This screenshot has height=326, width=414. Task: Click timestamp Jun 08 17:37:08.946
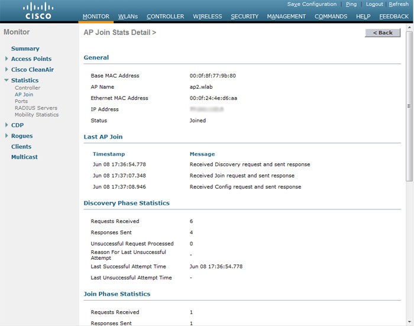pyautogui.click(x=119, y=187)
